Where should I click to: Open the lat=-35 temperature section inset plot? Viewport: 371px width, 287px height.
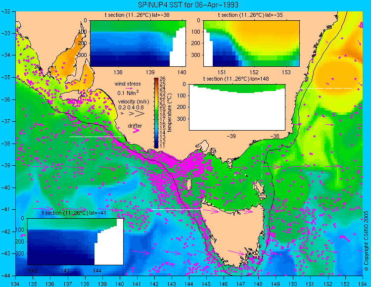[251, 44]
